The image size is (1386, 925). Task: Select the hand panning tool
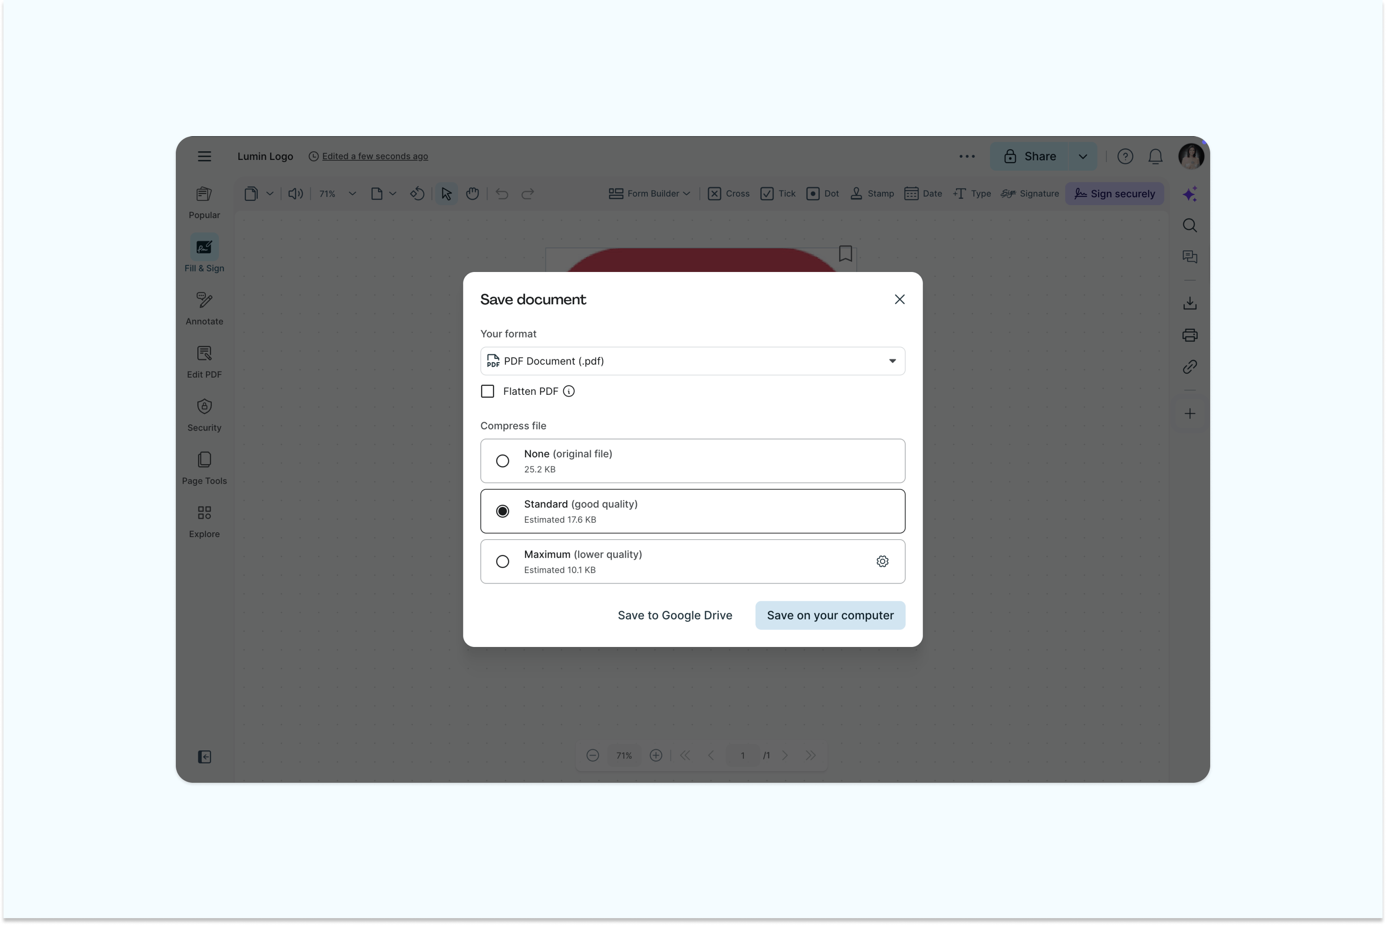tap(472, 194)
